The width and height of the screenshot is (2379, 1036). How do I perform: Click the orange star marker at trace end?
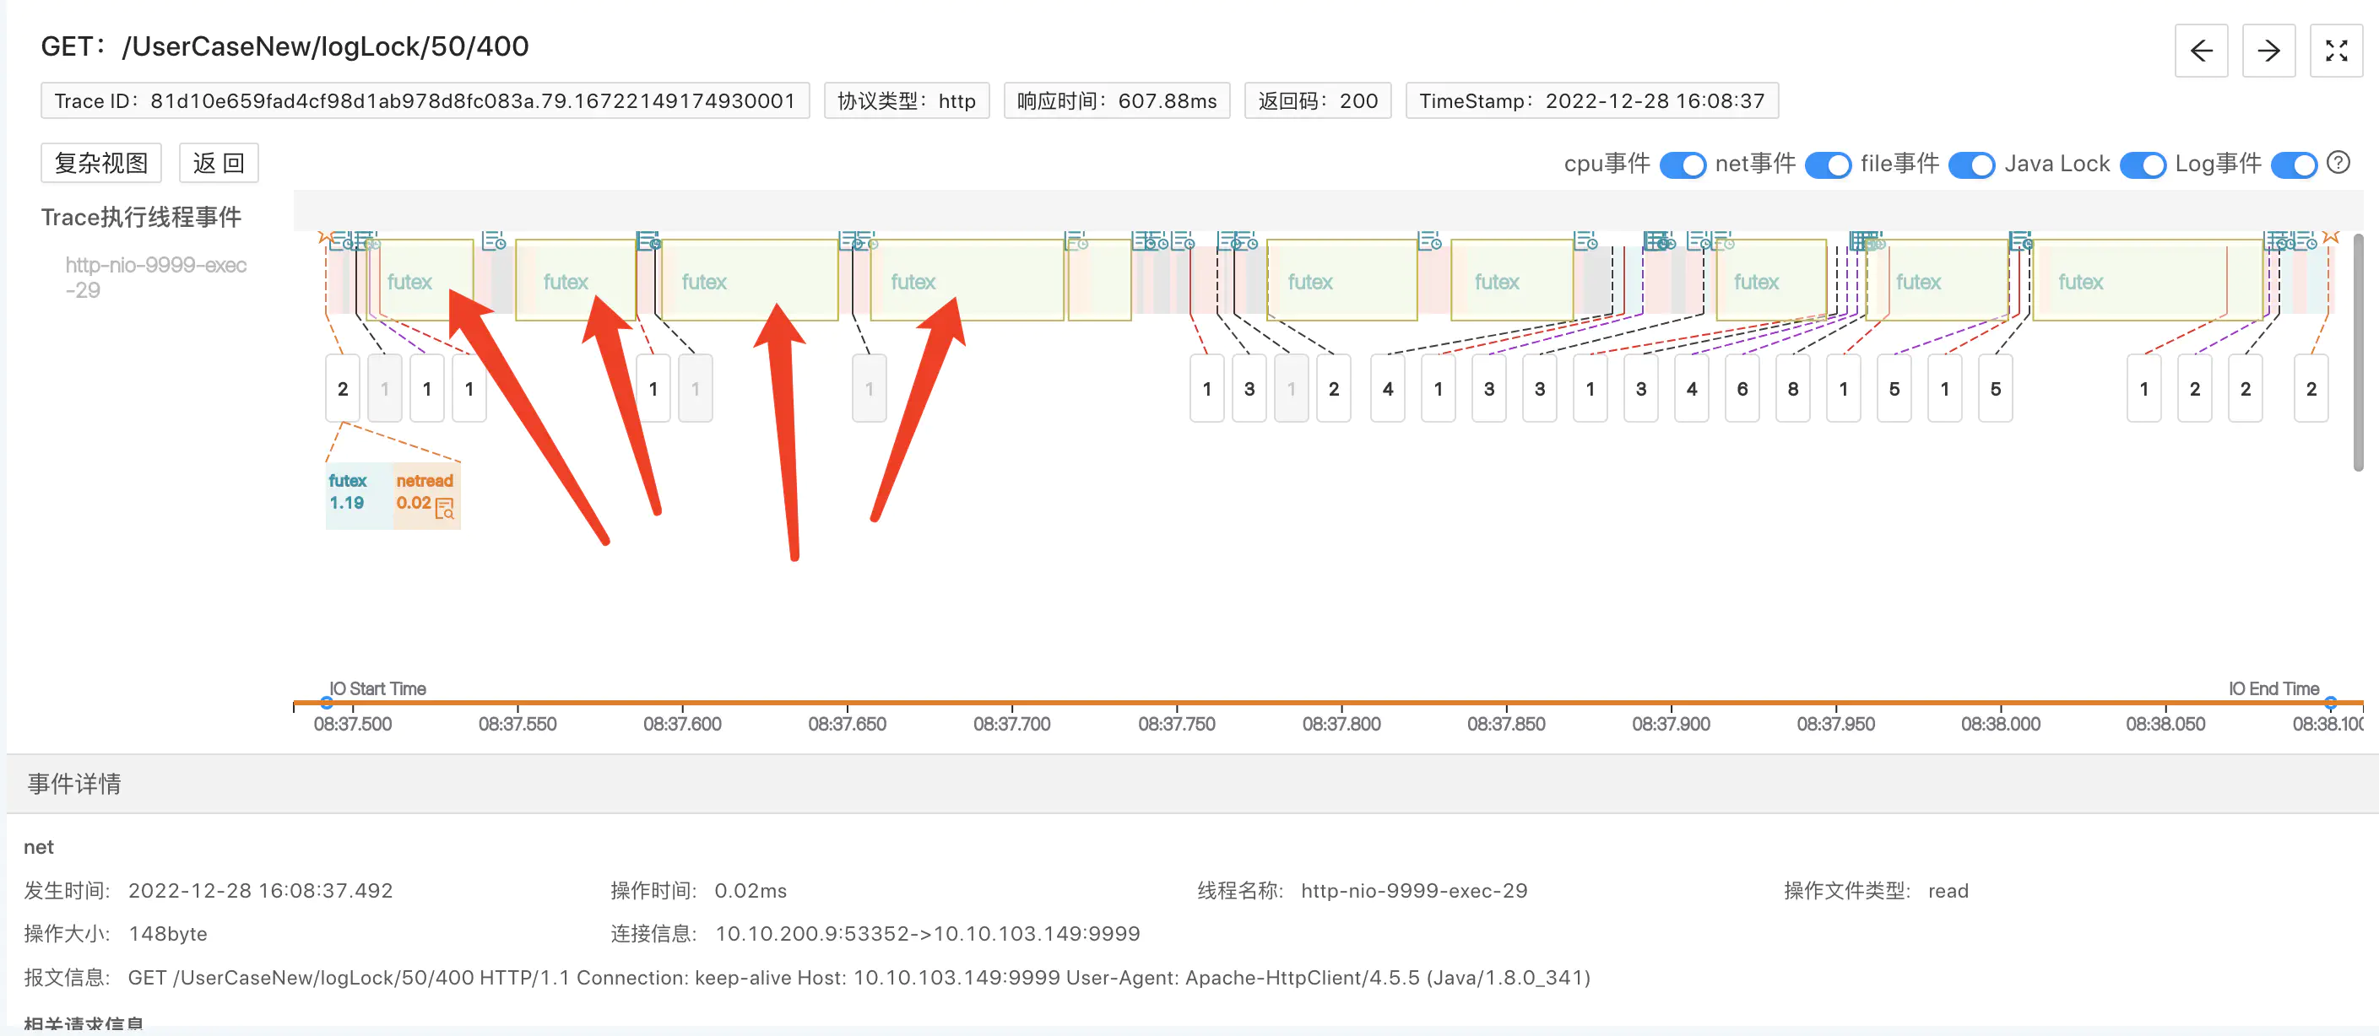(2330, 238)
